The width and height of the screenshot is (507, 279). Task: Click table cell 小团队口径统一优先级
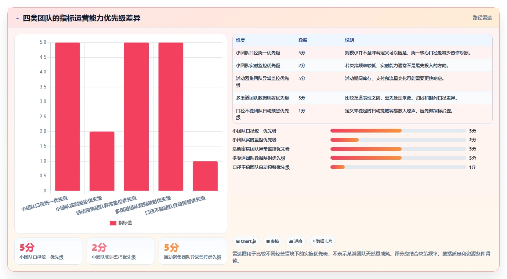click(x=258, y=53)
